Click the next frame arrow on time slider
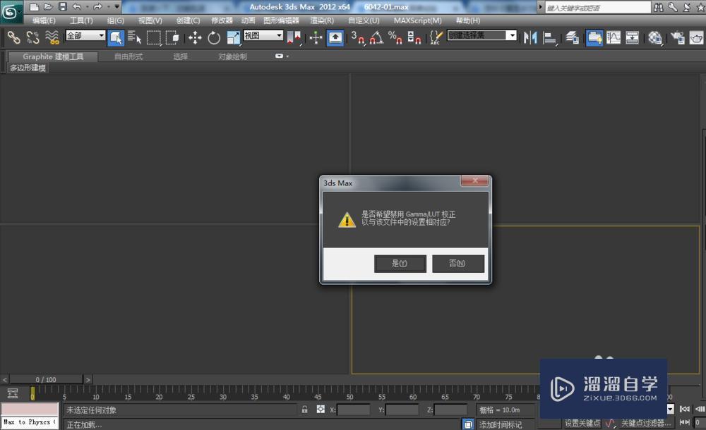The image size is (706, 430). coord(88,380)
